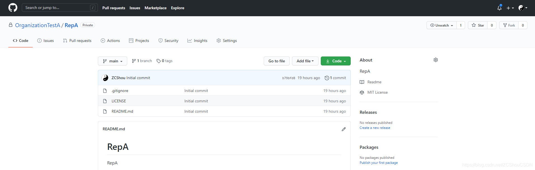
Task: Open the Releases heading link
Action: click(x=368, y=112)
